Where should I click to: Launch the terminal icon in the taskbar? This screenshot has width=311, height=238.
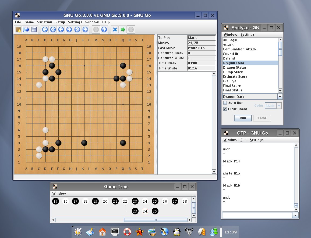click(115, 231)
